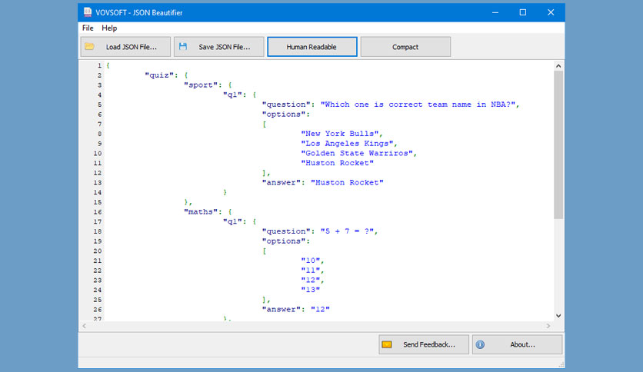The image size is (643, 372).
Task: Click the VOVSOFT app icon in title bar
Action: coord(88,12)
